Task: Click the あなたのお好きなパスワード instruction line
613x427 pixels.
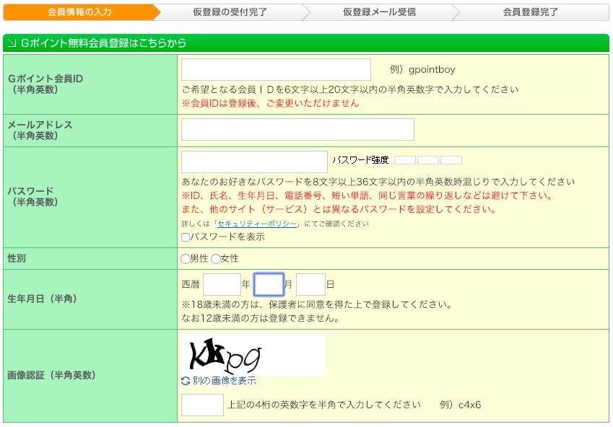Action: 378,182
